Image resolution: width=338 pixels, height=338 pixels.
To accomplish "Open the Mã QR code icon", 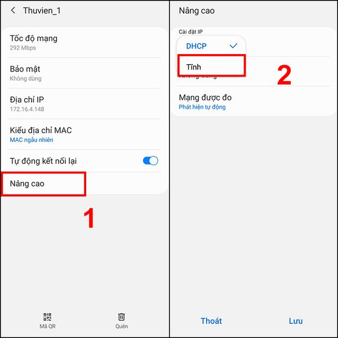I will (47, 317).
